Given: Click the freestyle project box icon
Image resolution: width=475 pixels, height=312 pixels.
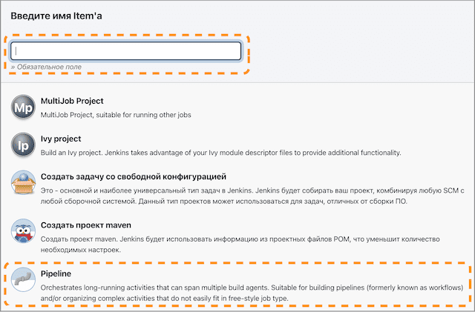Looking at the screenshot, I should click(23, 184).
